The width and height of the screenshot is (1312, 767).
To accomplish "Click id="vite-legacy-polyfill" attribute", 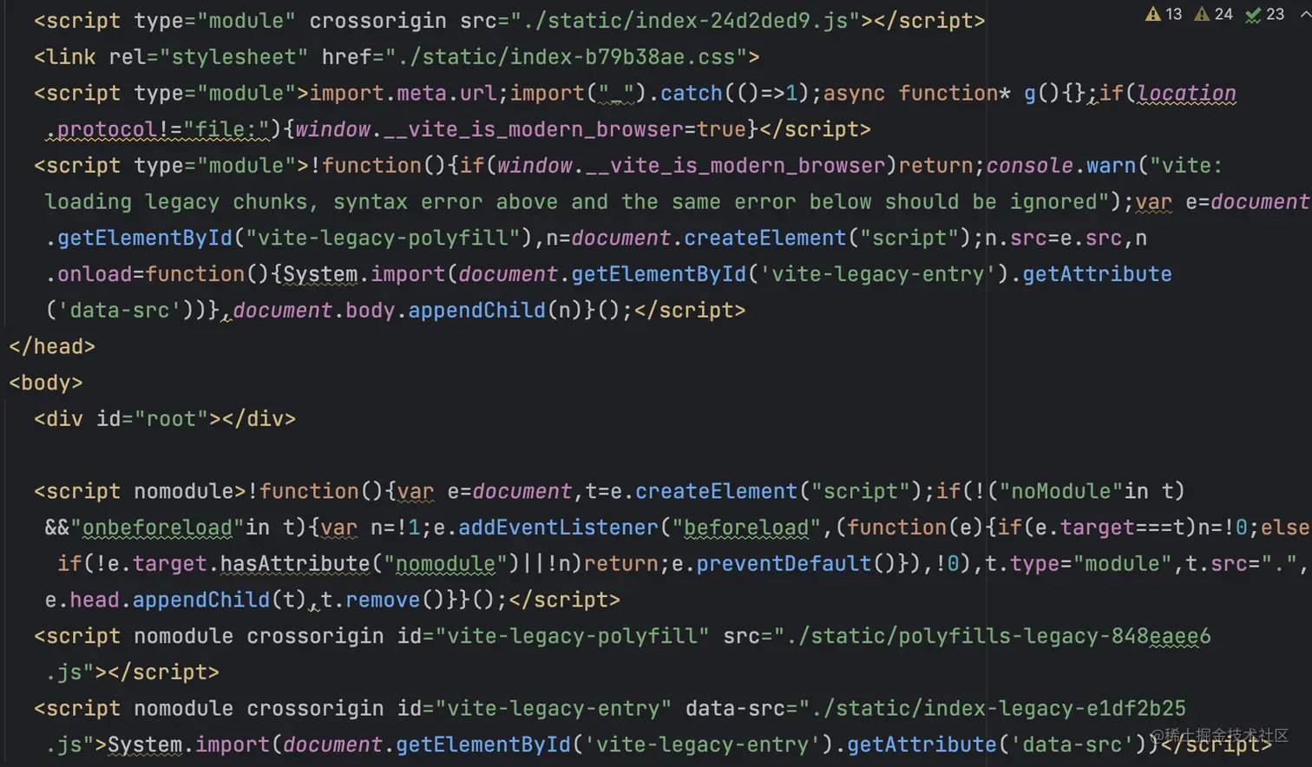I will click(553, 636).
